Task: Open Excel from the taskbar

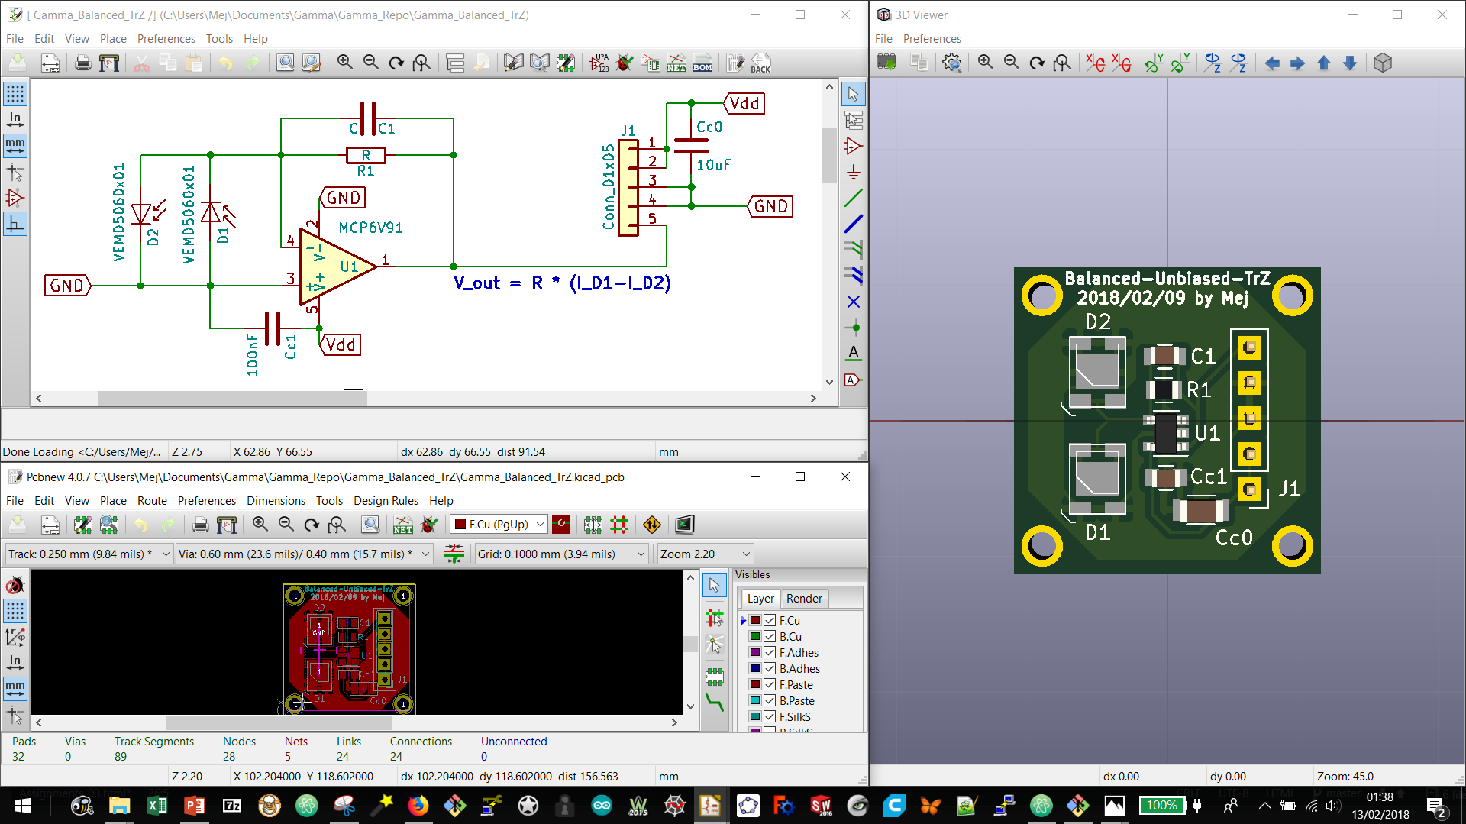Action: coord(157,806)
